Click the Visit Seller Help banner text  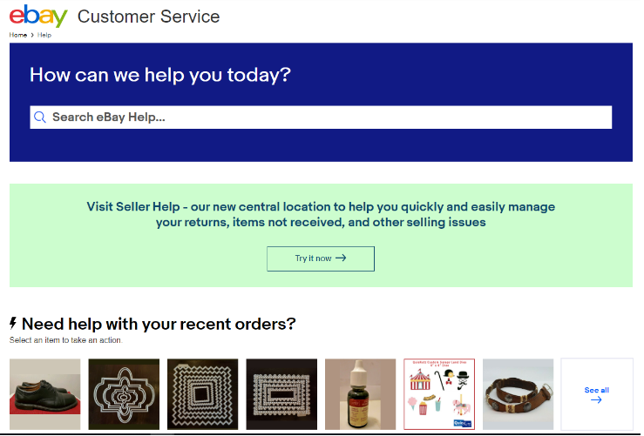coord(321,214)
